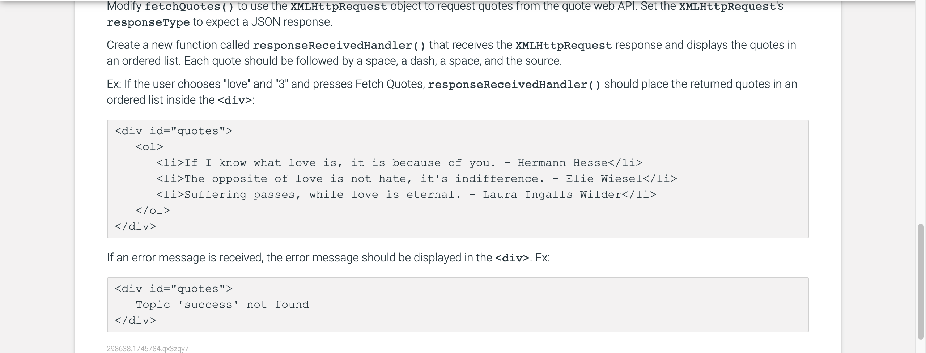Click the second code block's opening div id="quotes" line

click(x=174, y=289)
